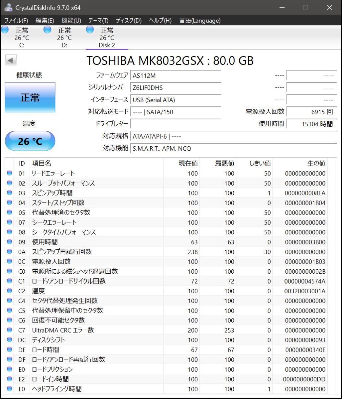Open the 機能(U) menu
This screenshot has height=399, width=342.
point(71,21)
